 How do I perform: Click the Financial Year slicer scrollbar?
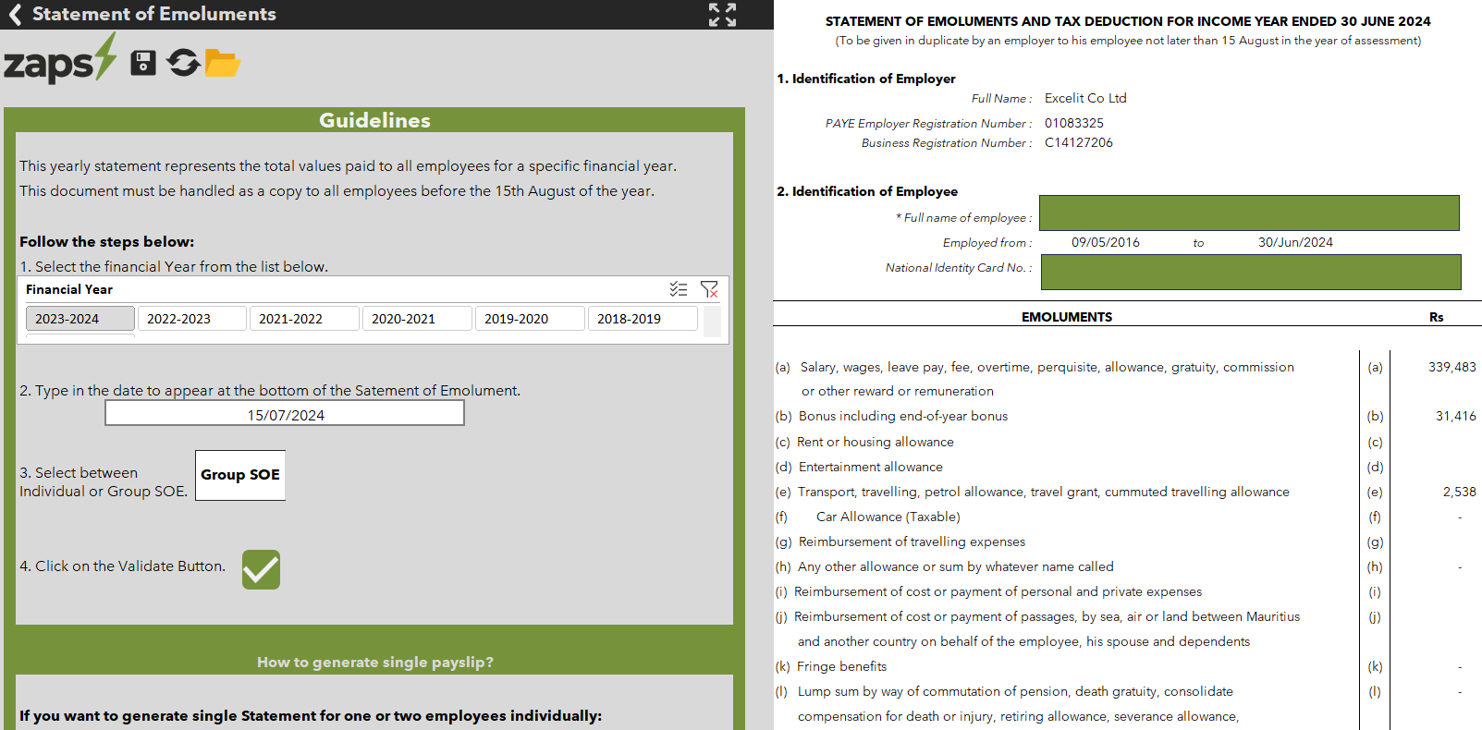pos(712,322)
